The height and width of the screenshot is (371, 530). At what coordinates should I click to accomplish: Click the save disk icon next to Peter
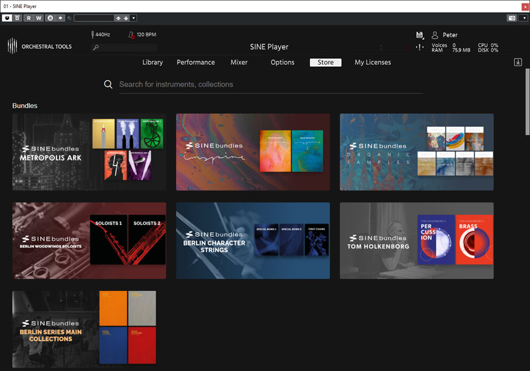[x=419, y=35]
